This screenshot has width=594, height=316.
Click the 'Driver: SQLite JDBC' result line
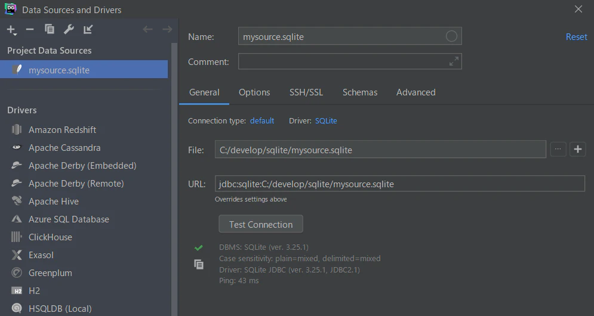coord(290,270)
